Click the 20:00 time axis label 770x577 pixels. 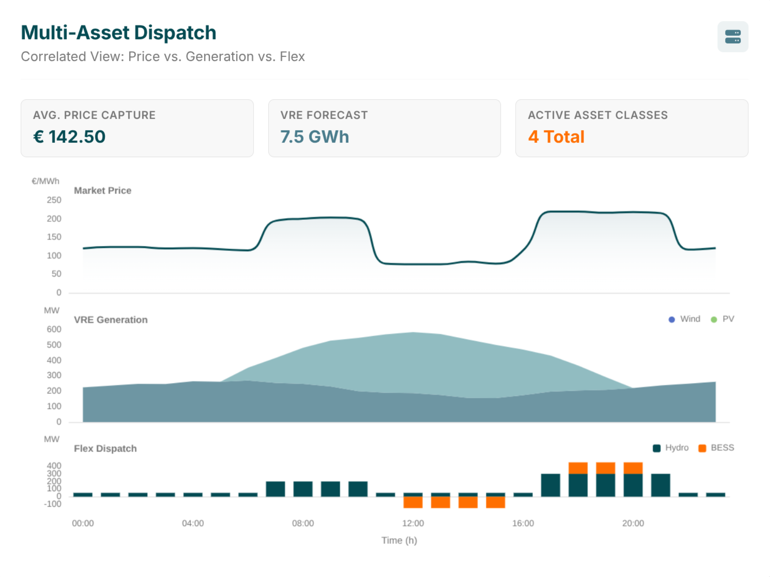(633, 523)
